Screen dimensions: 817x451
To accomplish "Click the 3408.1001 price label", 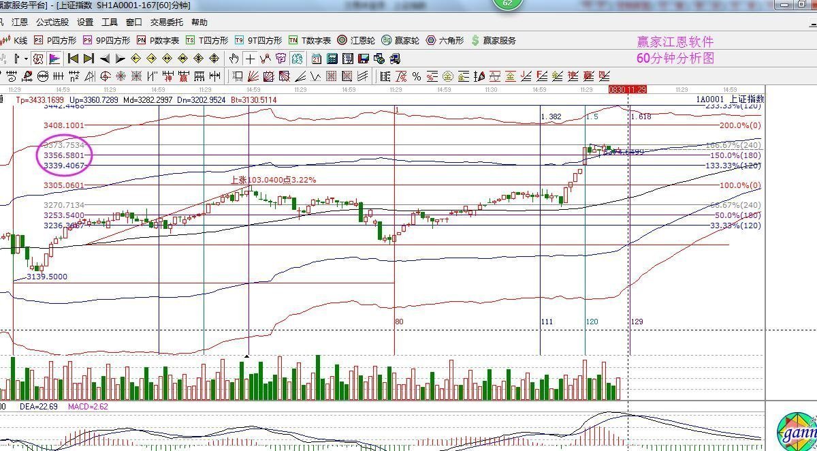I will point(63,125).
